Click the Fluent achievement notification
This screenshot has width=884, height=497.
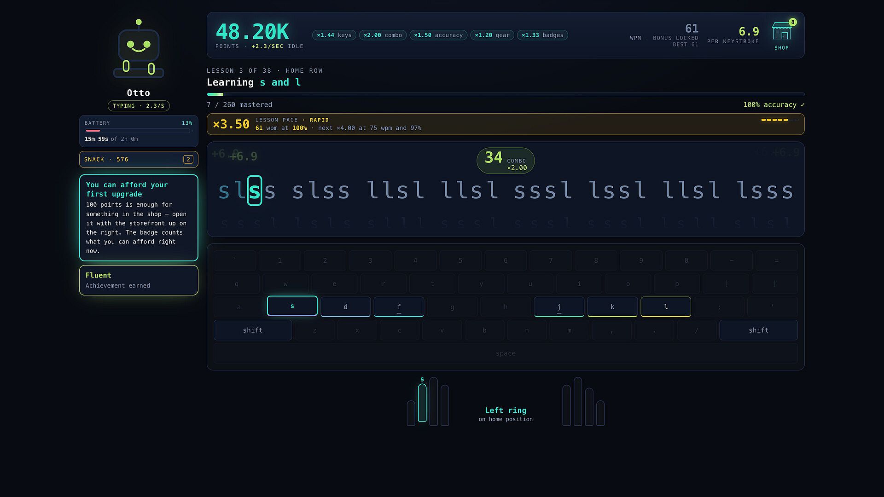point(139,280)
